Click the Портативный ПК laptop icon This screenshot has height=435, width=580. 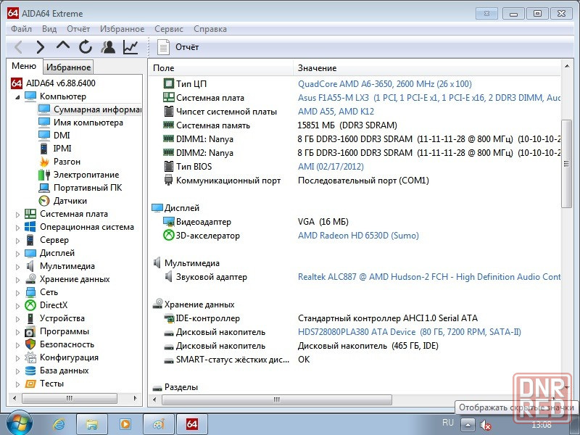pyautogui.click(x=44, y=188)
